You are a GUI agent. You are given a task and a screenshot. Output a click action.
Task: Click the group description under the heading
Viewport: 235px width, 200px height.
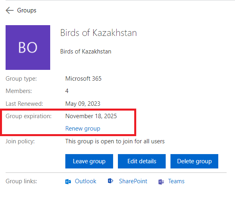(x=86, y=51)
